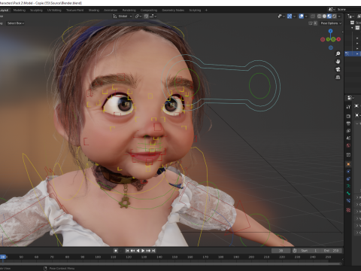Click the Zoom view magnifier icon
361x271 pixels.
tap(338, 53)
